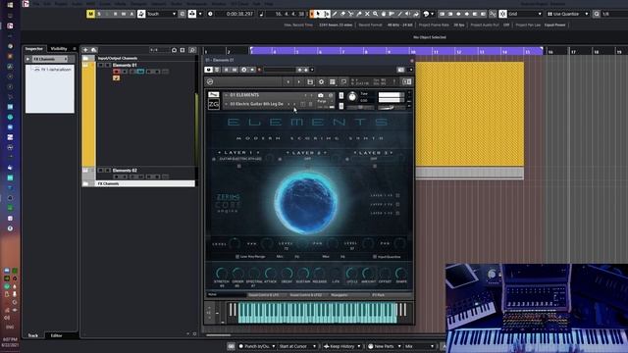
Task: Click the Windows Start button
Action: [10, 5]
